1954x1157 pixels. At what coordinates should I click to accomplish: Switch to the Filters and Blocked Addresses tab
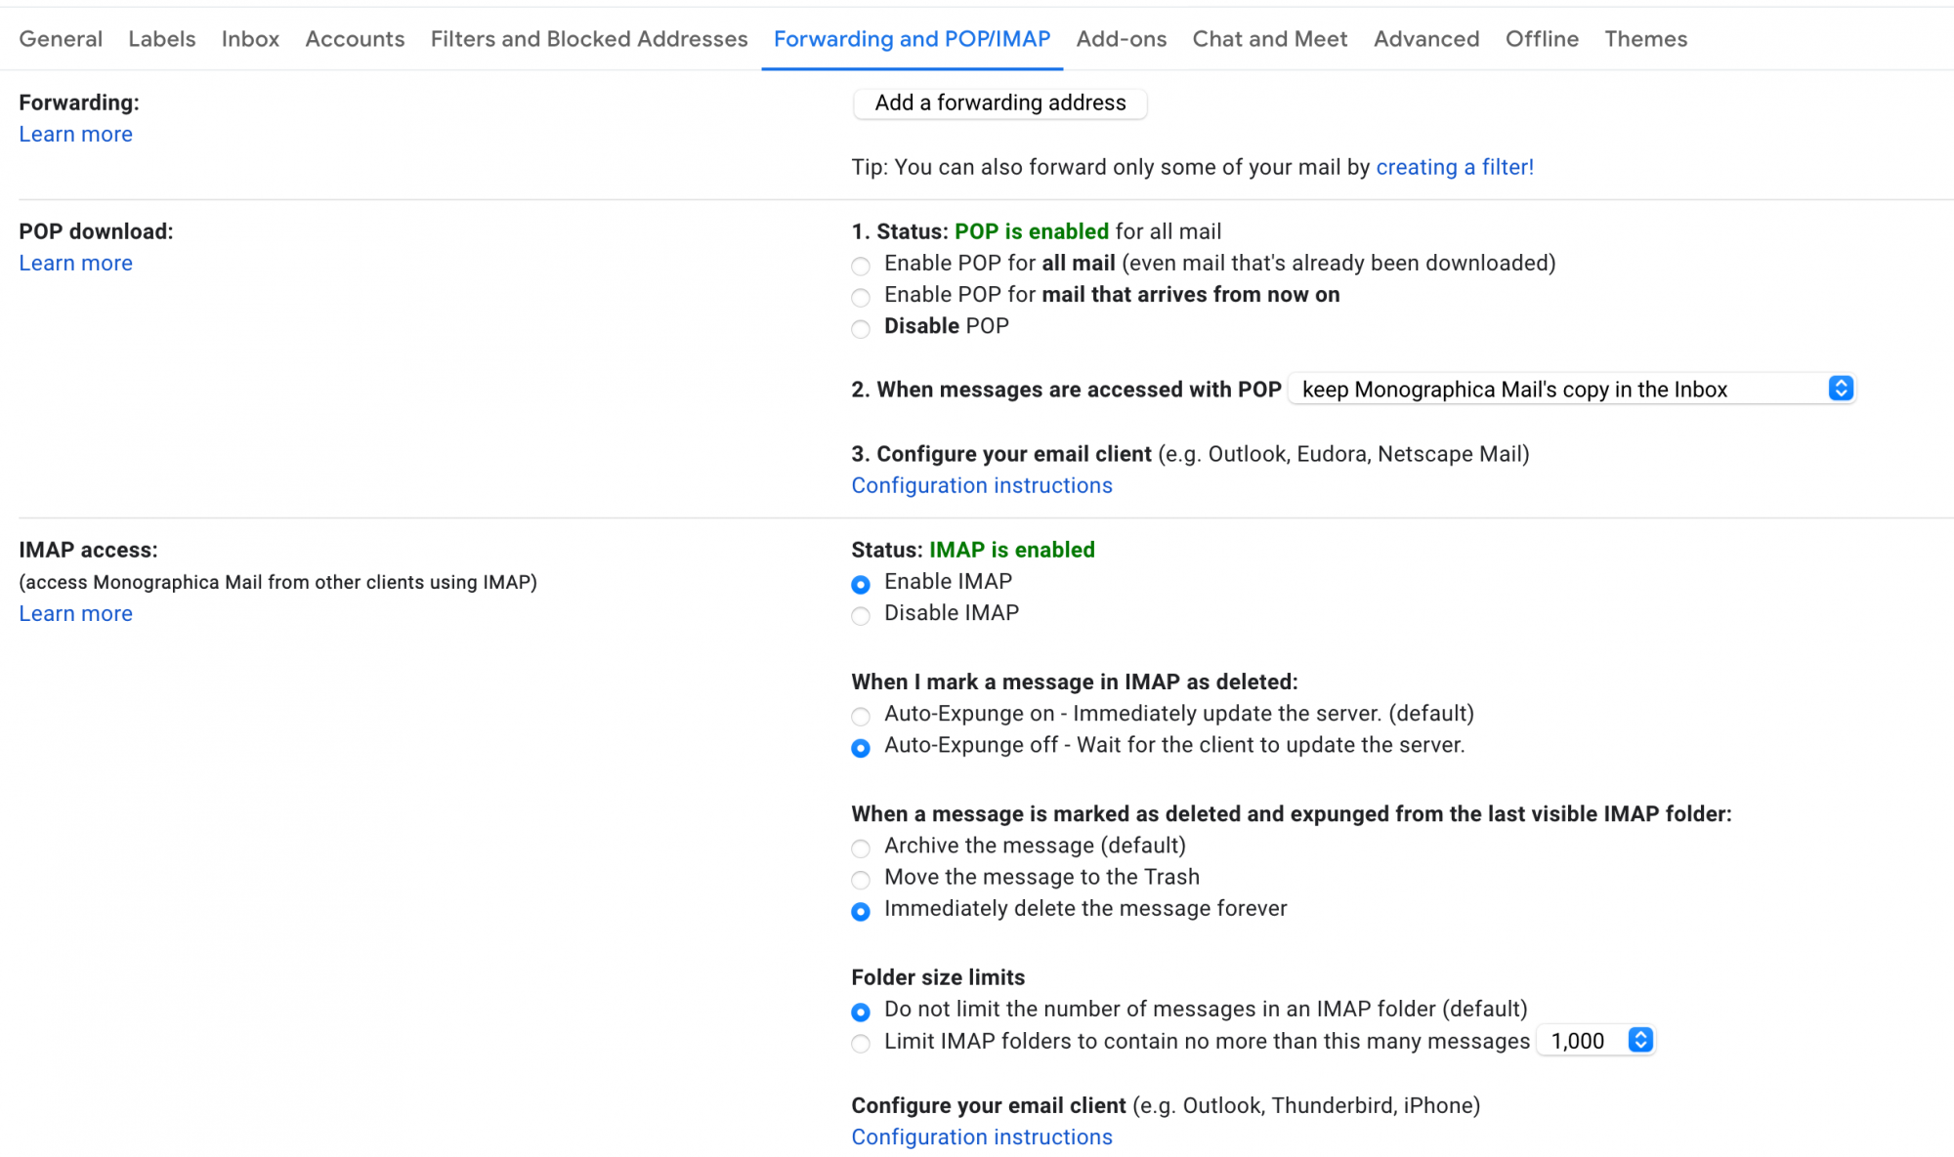589,39
